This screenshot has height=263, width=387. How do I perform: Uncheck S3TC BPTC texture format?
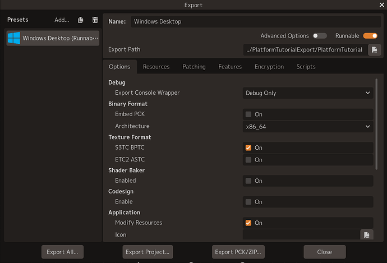(x=248, y=147)
